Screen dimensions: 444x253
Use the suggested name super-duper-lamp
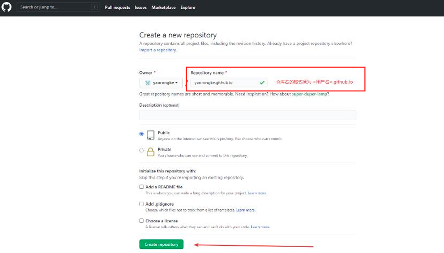coord(309,94)
